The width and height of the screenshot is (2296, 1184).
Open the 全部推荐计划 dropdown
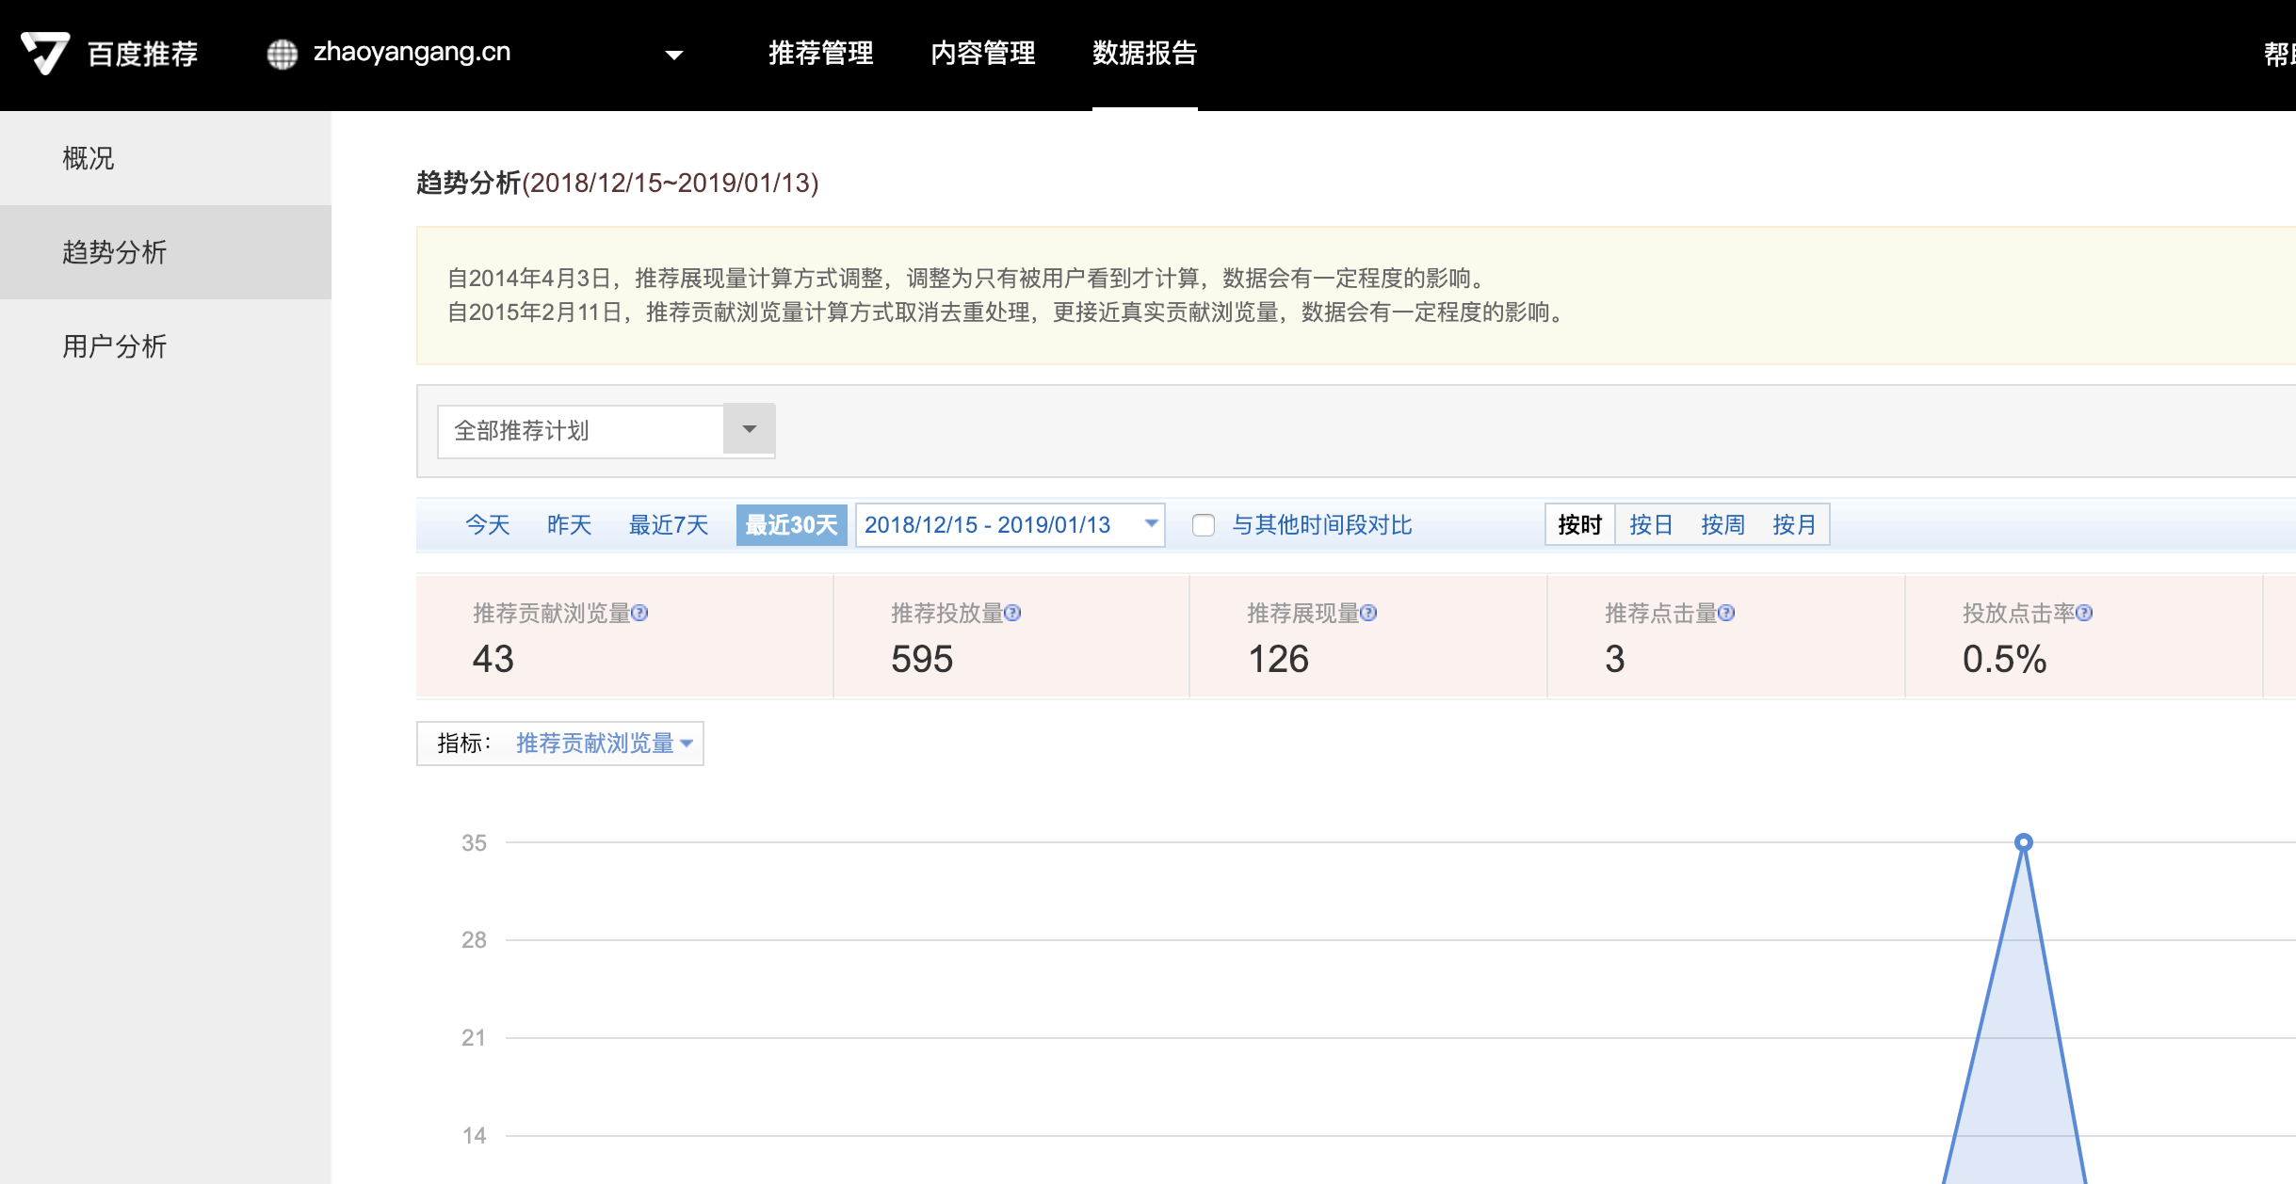click(x=749, y=430)
